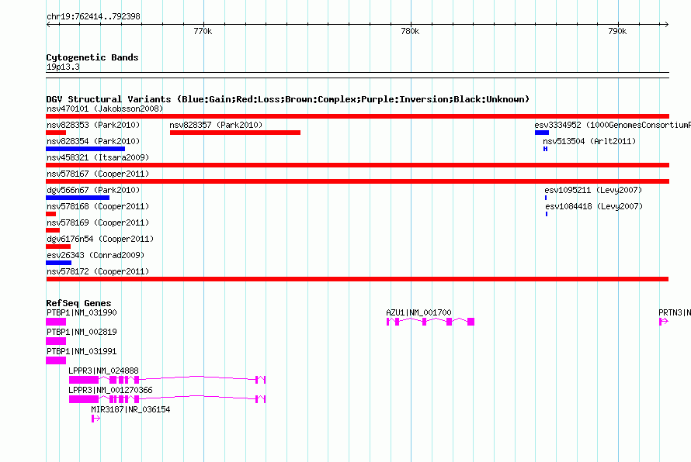This screenshot has width=691, height=462.
Task: Open the MIR3187|NR_036154 gene label
Action: pyautogui.click(x=130, y=409)
